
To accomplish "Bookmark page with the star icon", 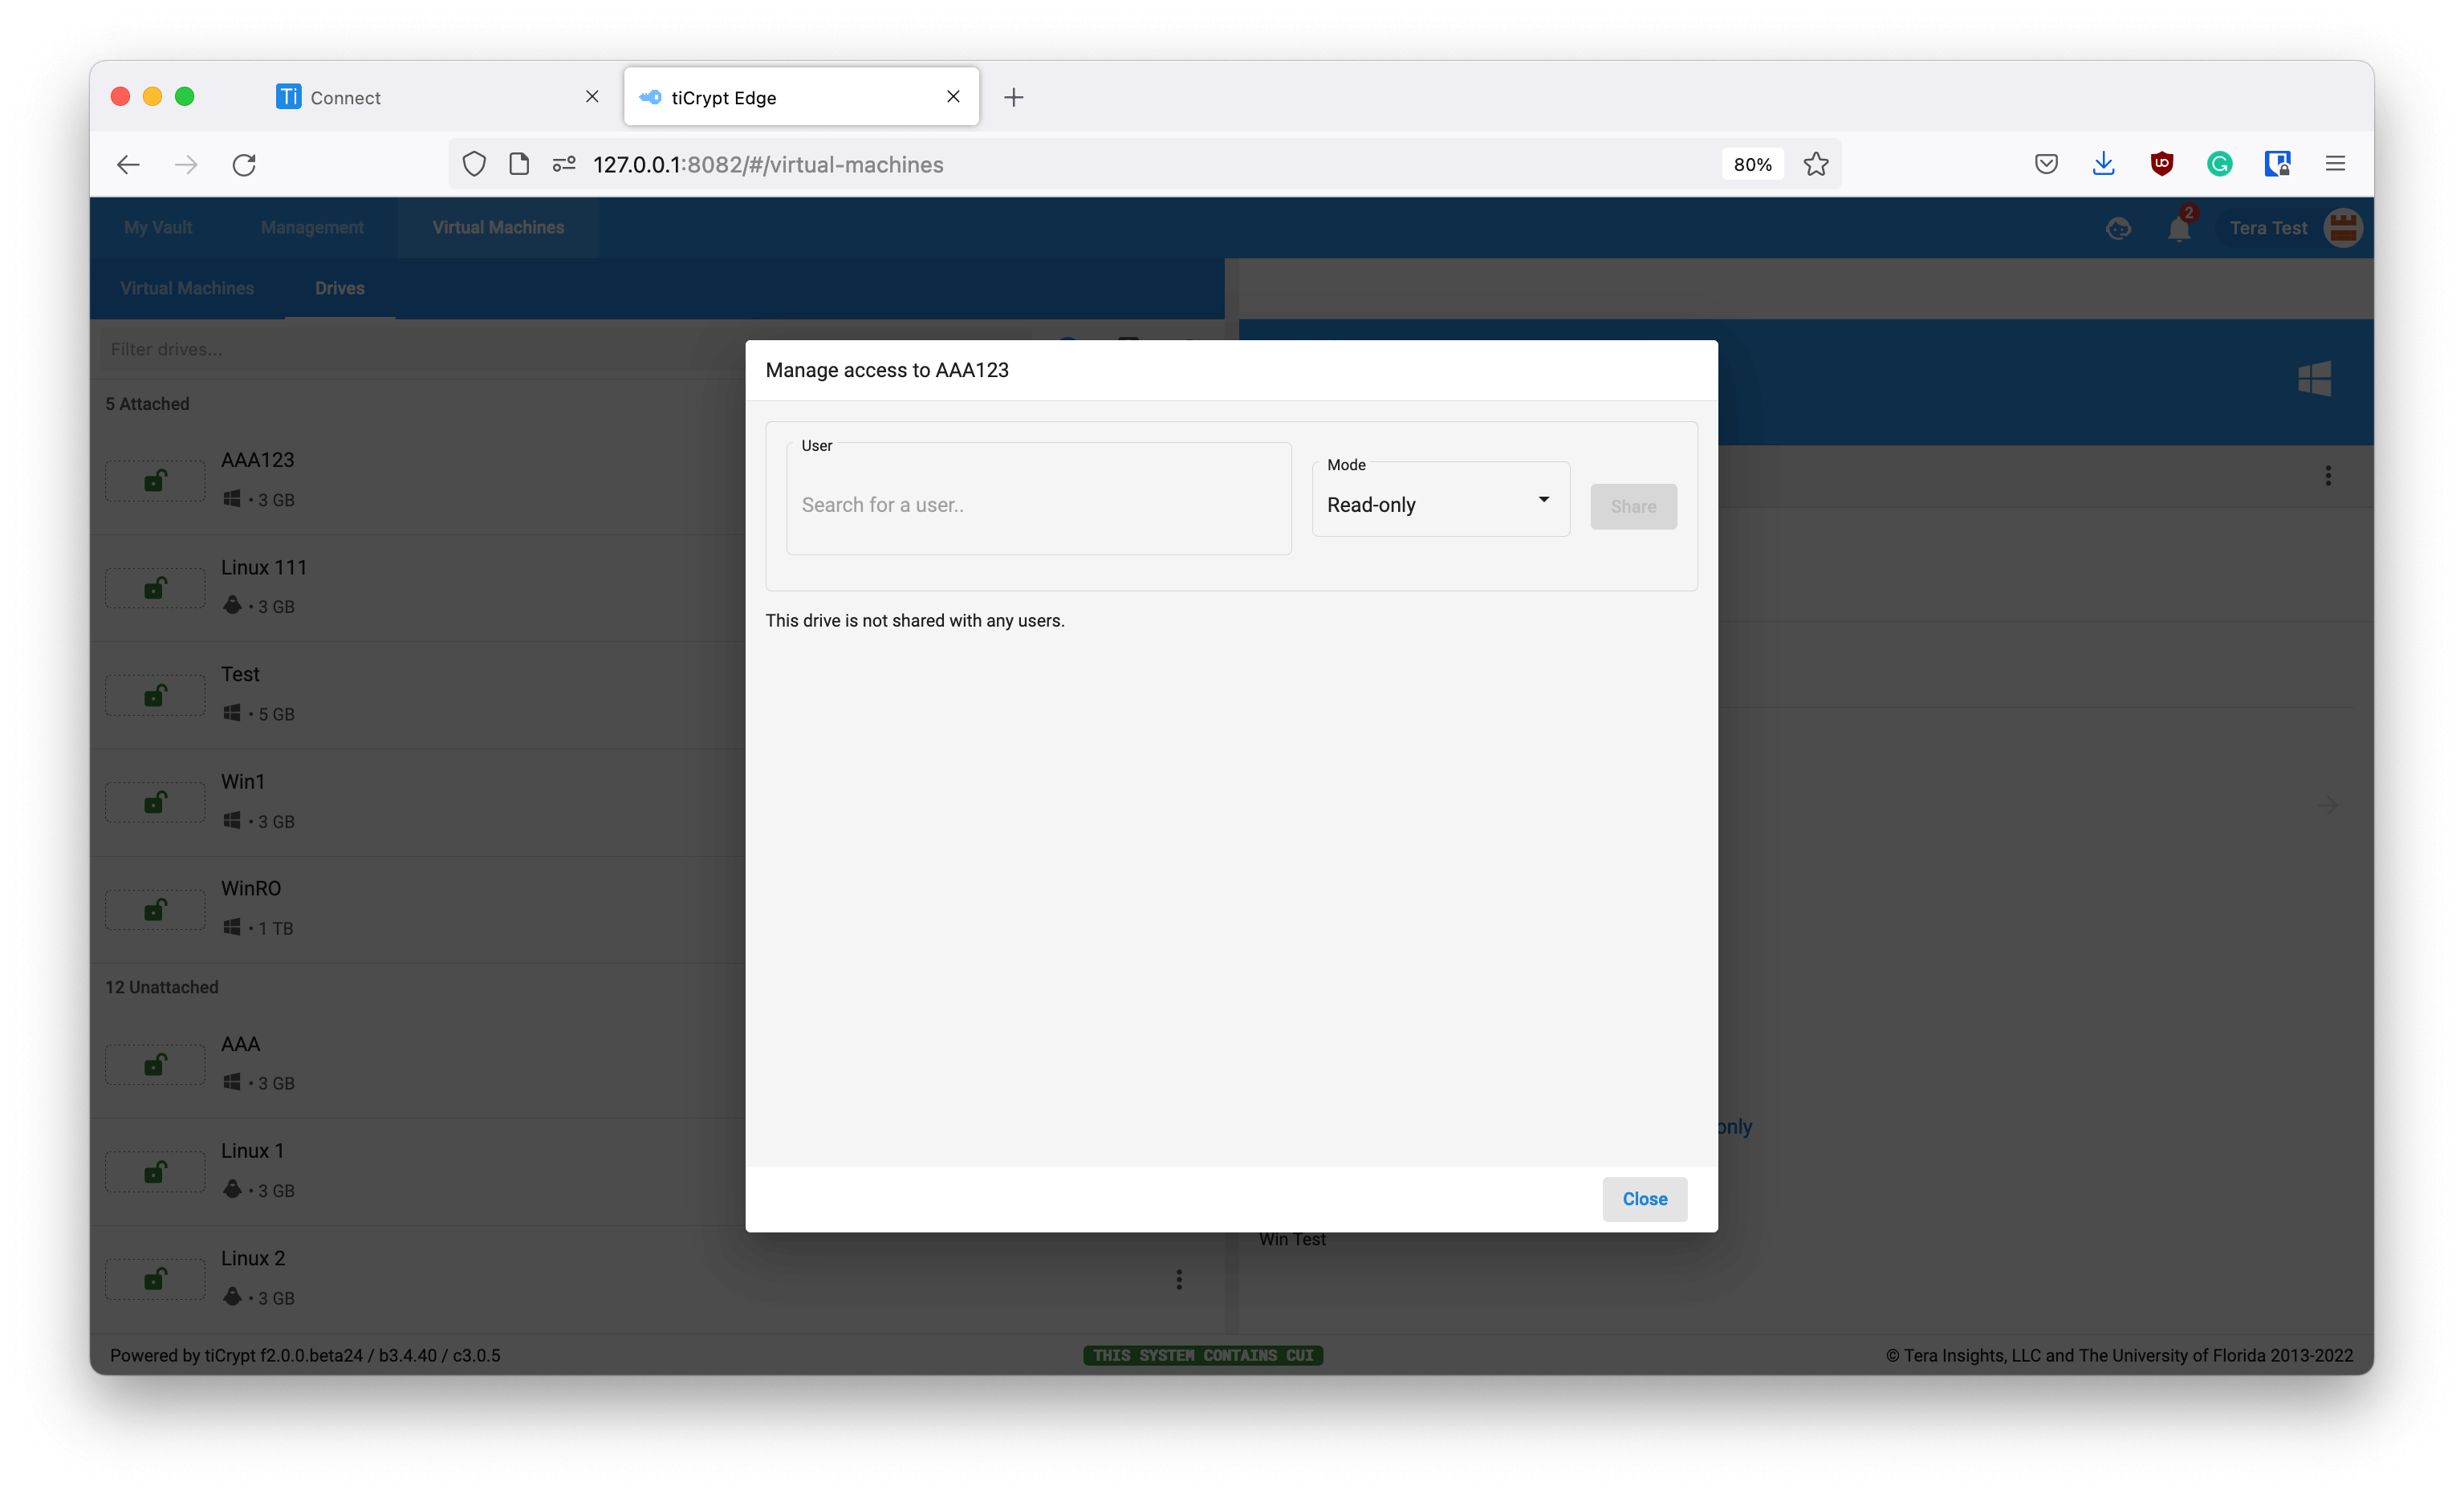I will click(x=1816, y=164).
